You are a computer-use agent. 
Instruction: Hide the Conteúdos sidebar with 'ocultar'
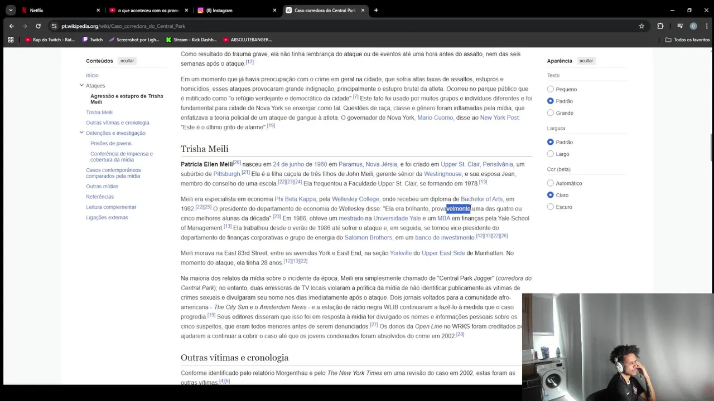pos(127,61)
